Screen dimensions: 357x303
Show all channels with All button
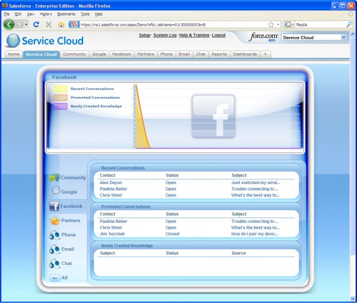coord(55,278)
